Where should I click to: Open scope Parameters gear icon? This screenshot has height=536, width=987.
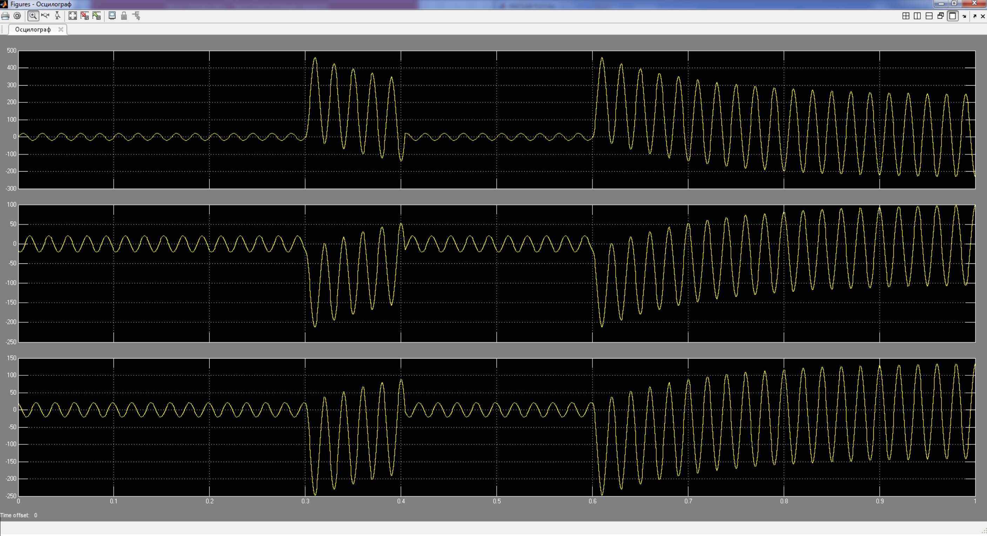tap(17, 16)
